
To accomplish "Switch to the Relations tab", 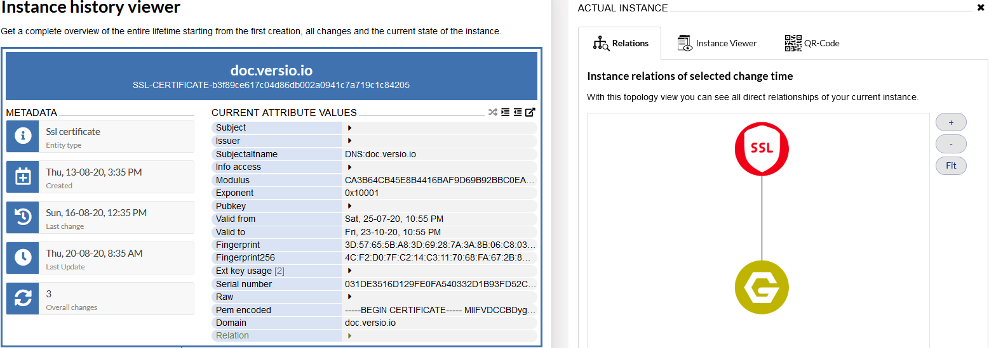I will click(x=620, y=43).
